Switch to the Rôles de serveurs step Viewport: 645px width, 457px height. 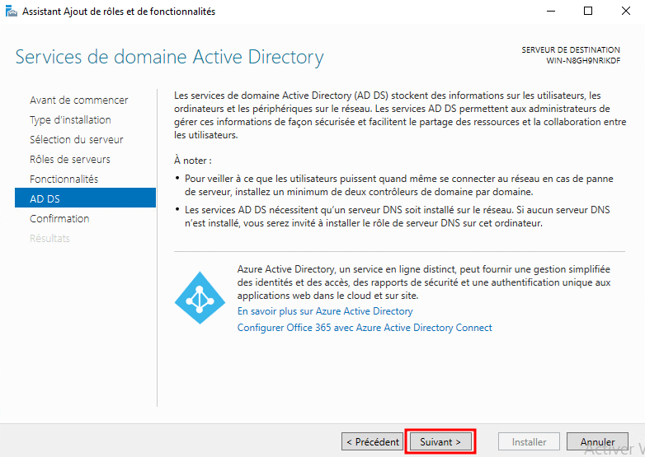click(x=69, y=159)
